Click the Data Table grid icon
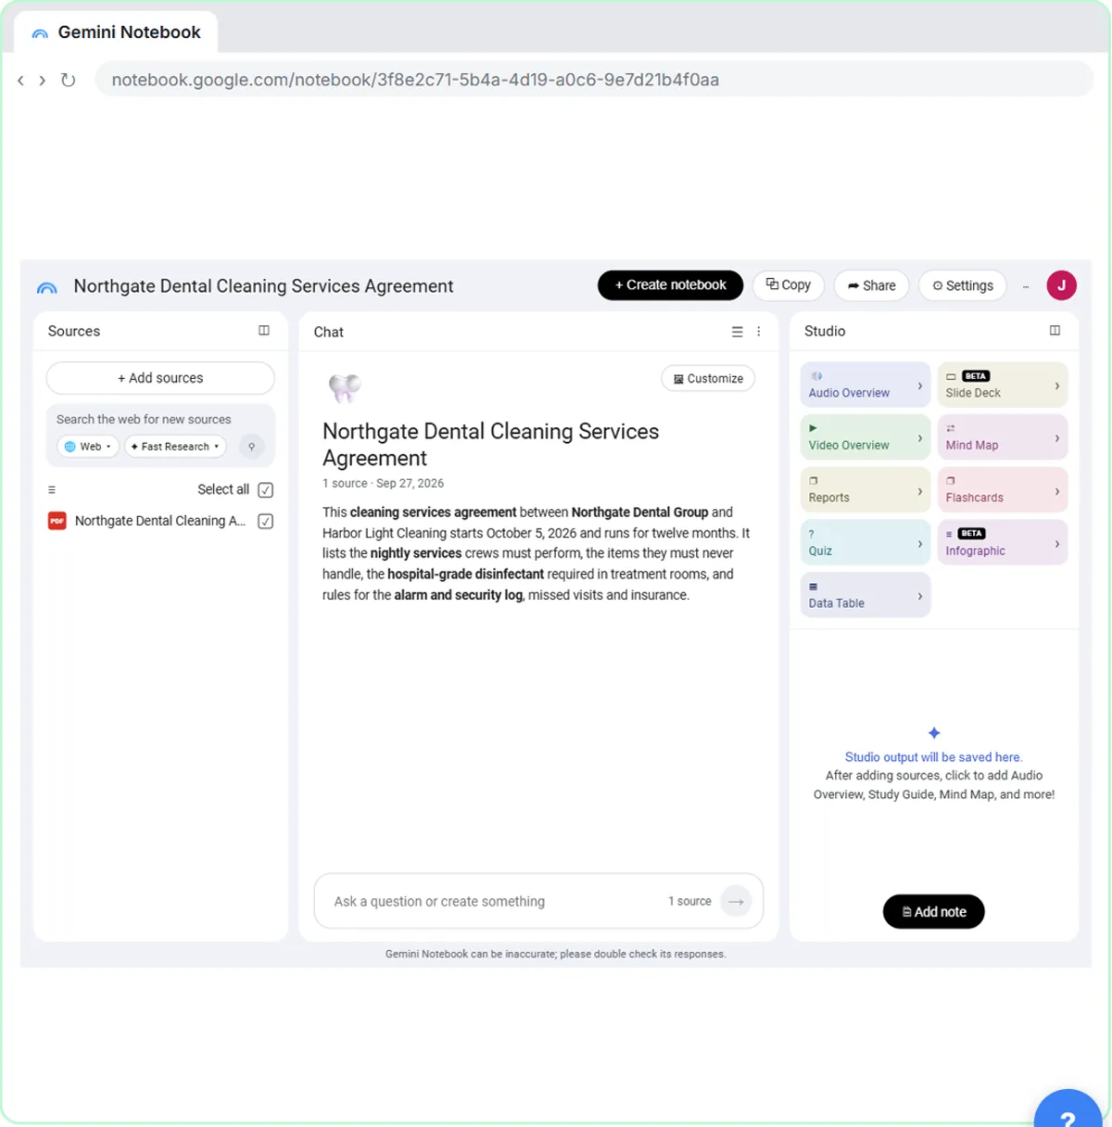Screen dimensions: 1112x1127 (x=814, y=587)
